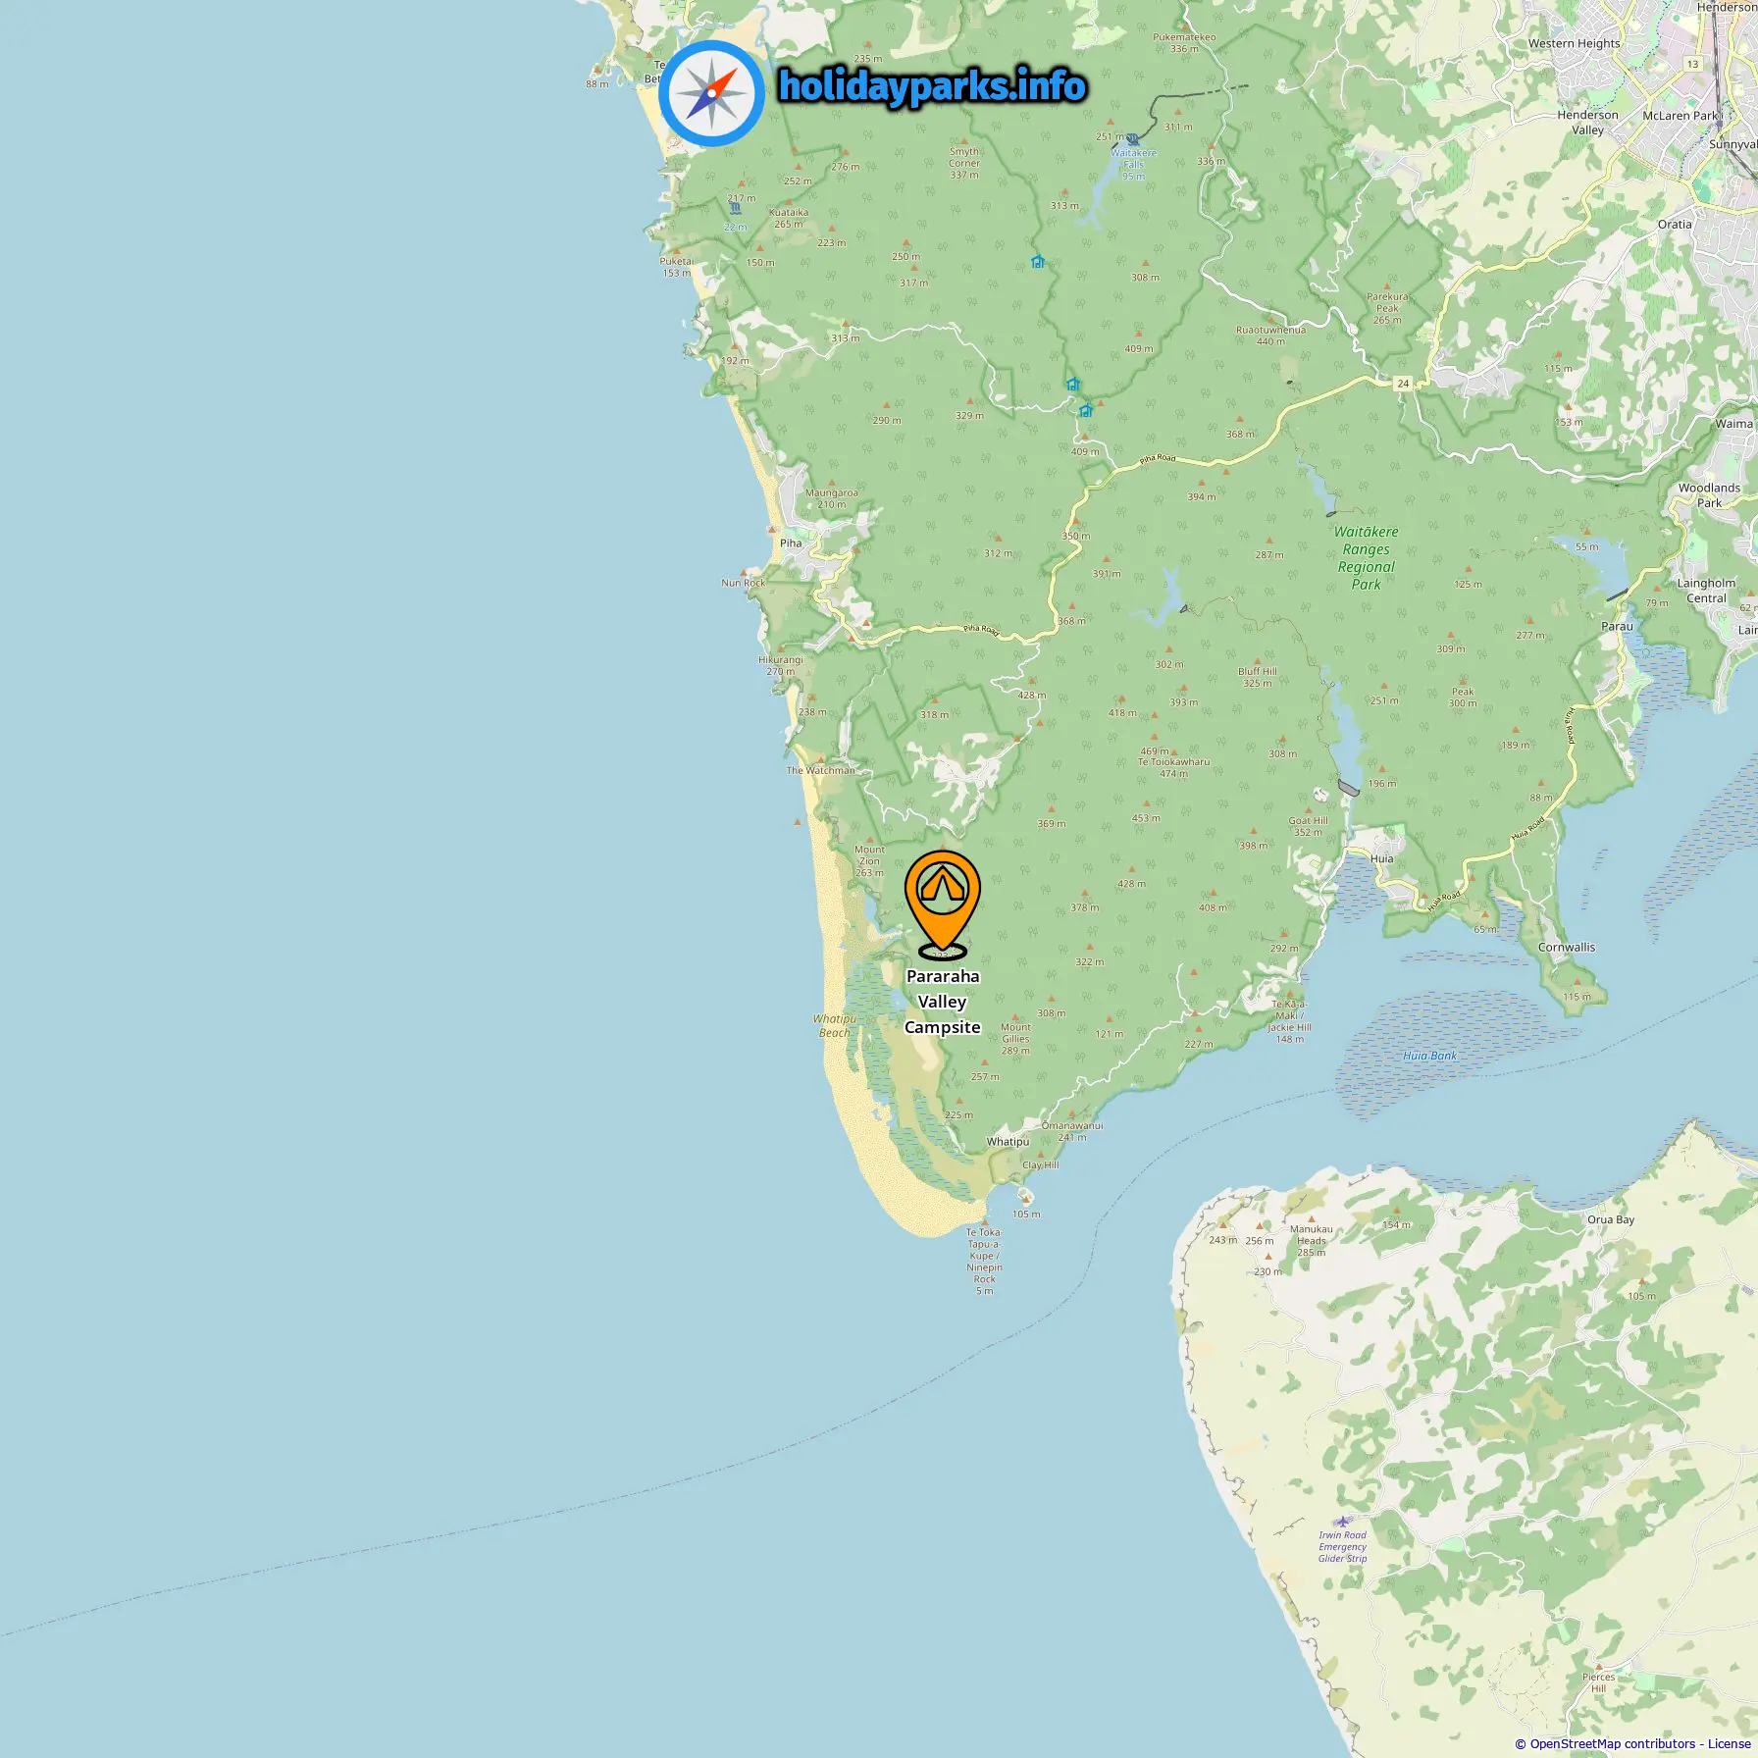Click the compass logo icon

point(711,93)
